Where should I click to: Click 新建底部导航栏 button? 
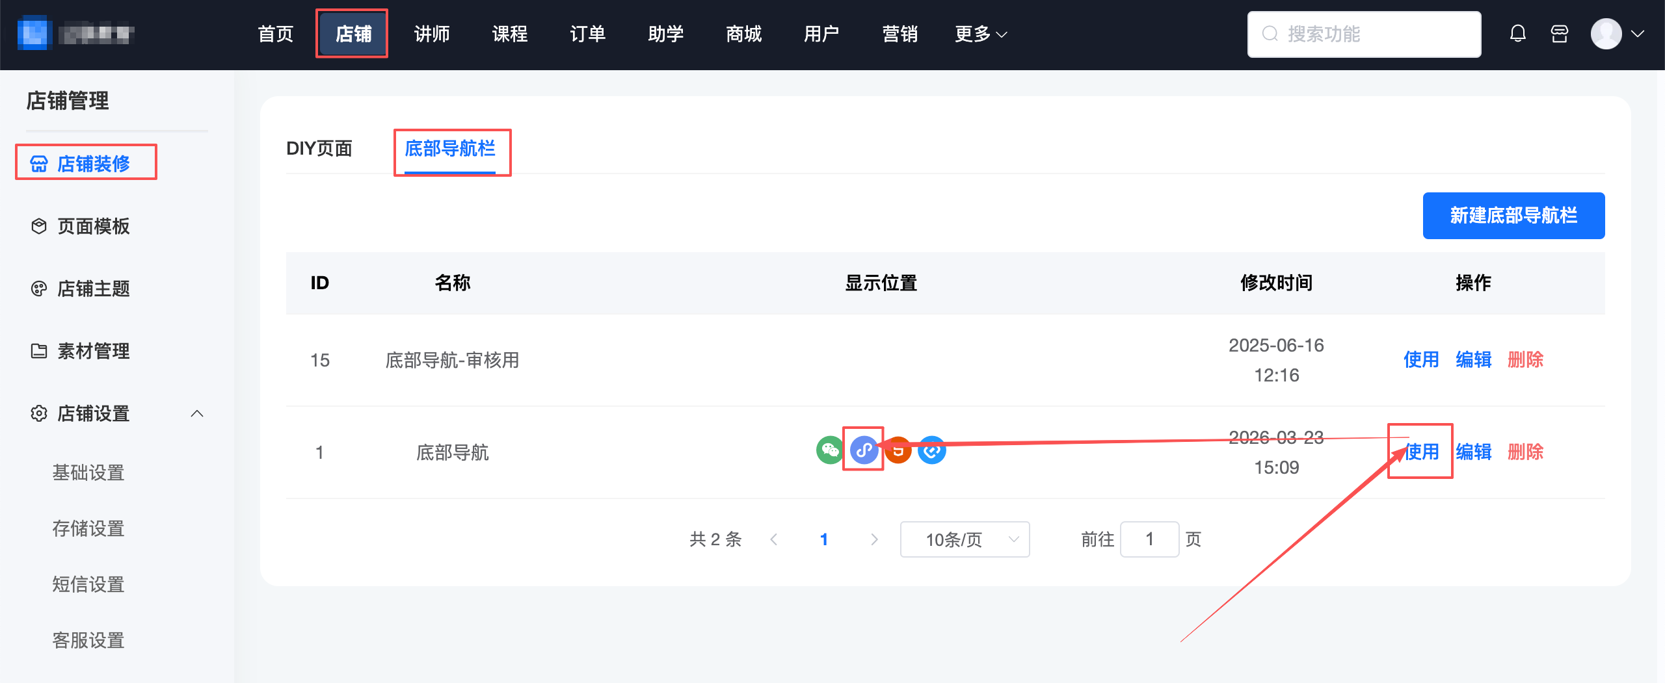(1513, 216)
